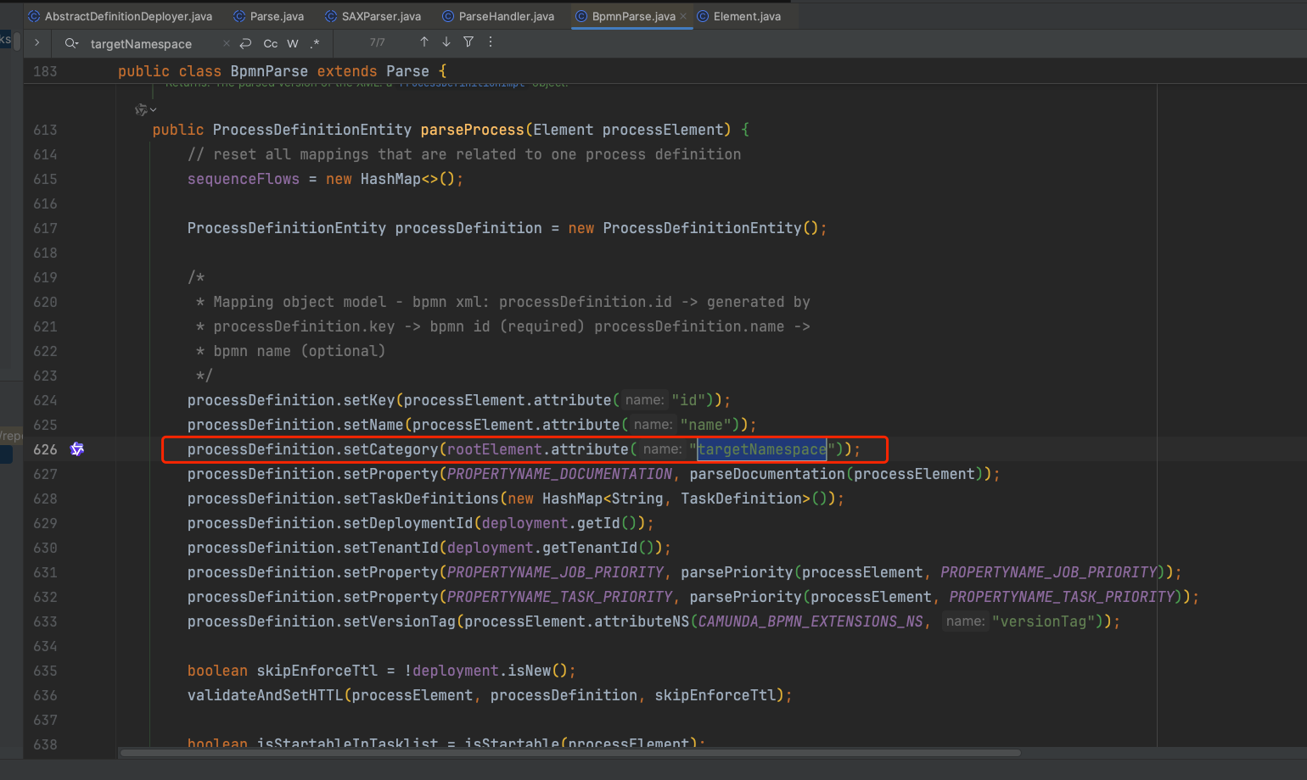Click the AI inlay icon above parseProcess
The width and height of the screenshot is (1307, 780).
(x=140, y=109)
